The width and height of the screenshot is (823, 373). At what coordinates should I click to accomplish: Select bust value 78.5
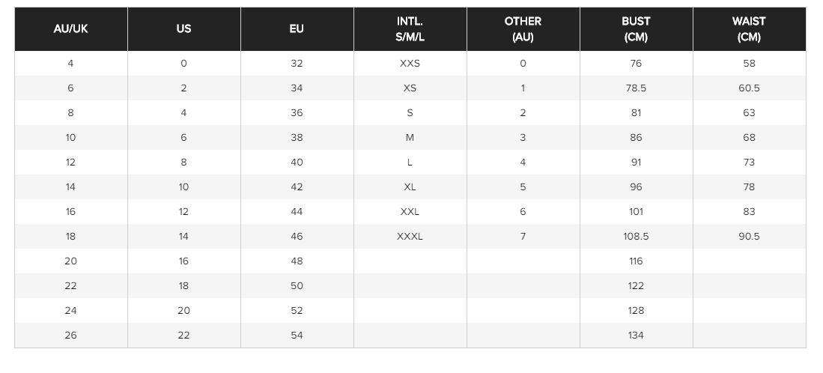636,88
